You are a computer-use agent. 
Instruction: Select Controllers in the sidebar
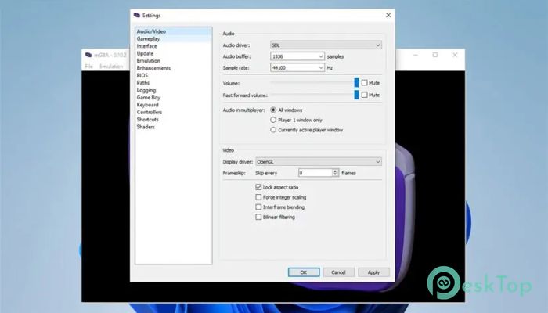point(173,112)
